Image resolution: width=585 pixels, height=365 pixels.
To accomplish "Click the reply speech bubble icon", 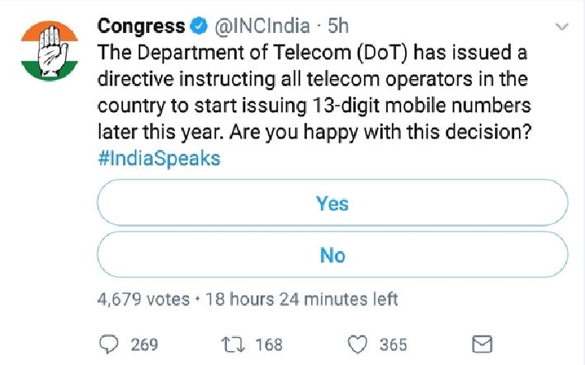I will tap(109, 344).
